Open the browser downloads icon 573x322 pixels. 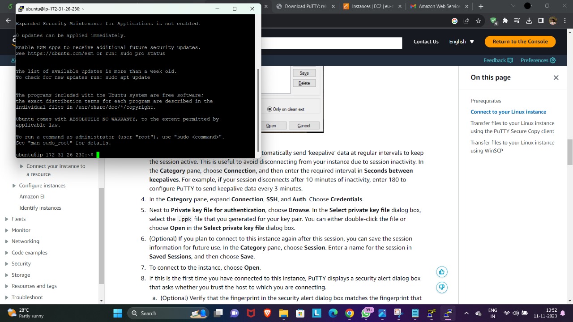pyautogui.click(x=529, y=21)
